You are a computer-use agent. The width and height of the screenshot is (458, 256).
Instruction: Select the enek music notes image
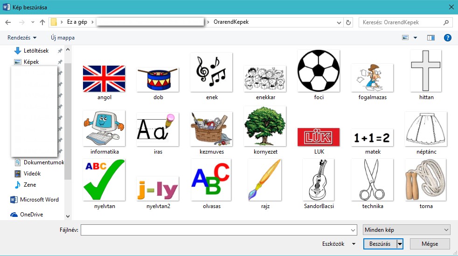point(211,72)
